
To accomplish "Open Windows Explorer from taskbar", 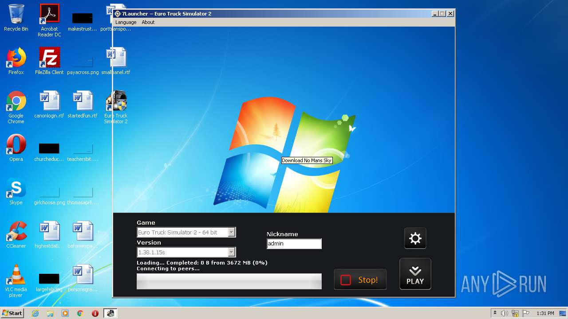I will (x=50, y=313).
